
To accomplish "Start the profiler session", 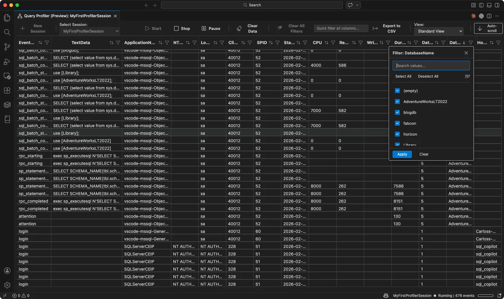I will pos(153,28).
